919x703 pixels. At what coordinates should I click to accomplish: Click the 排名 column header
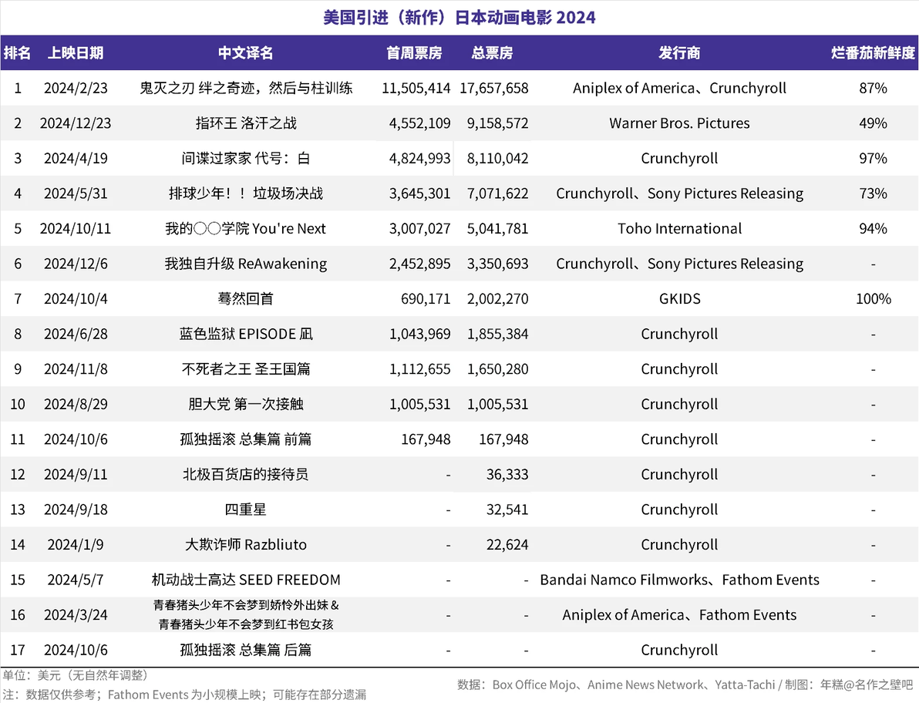17,52
